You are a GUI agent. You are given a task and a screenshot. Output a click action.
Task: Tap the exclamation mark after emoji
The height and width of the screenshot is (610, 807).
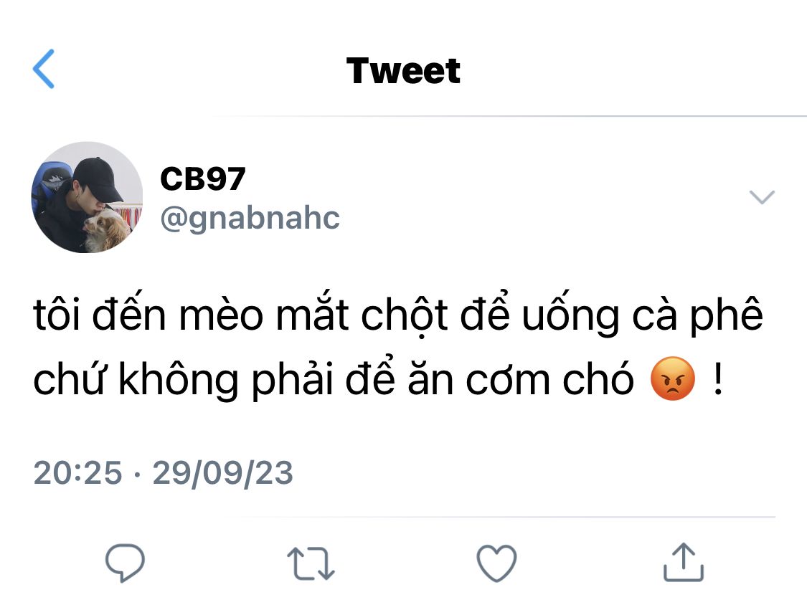pos(719,378)
